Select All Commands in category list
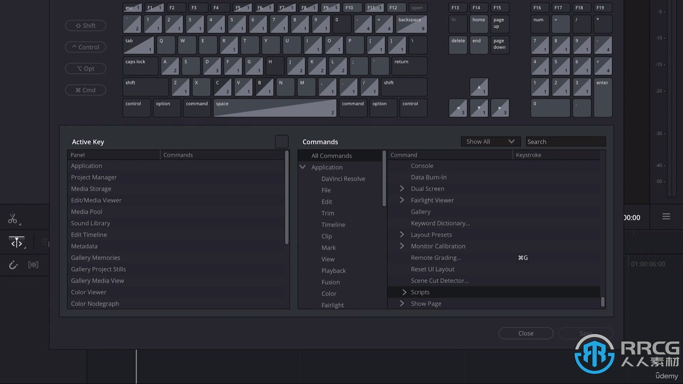683x384 pixels. (331, 156)
